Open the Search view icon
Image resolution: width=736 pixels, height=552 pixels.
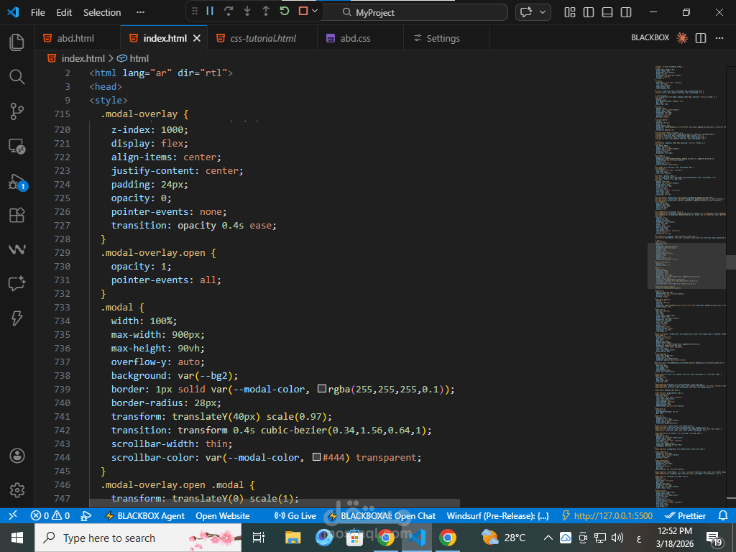pyautogui.click(x=17, y=76)
